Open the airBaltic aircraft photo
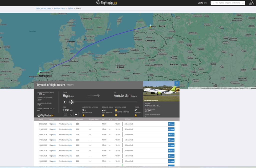 pyautogui.click(x=161, y=91)
